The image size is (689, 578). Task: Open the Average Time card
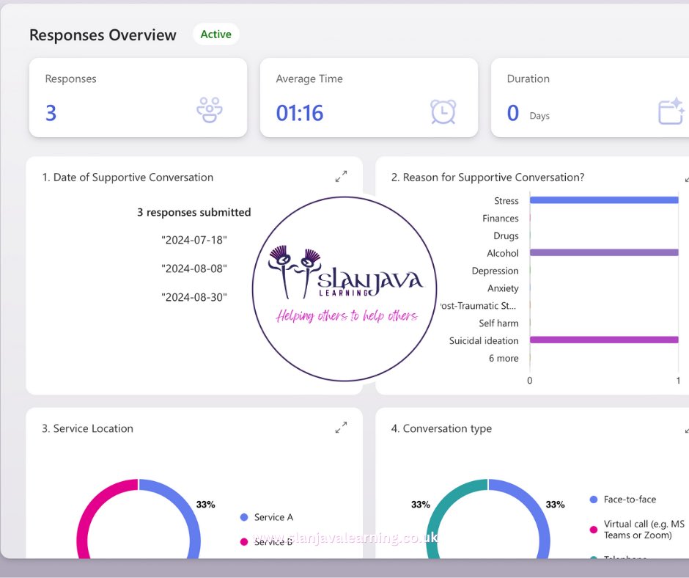coord(369,98)
